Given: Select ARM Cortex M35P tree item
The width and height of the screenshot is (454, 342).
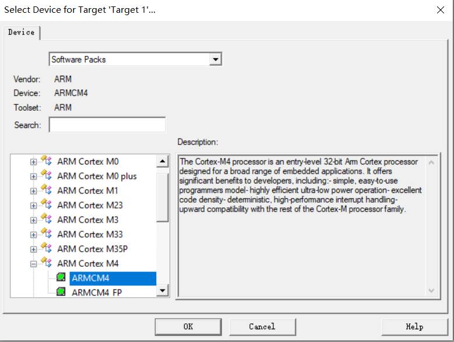Looking at the screenshot, I should pos(93,249).
